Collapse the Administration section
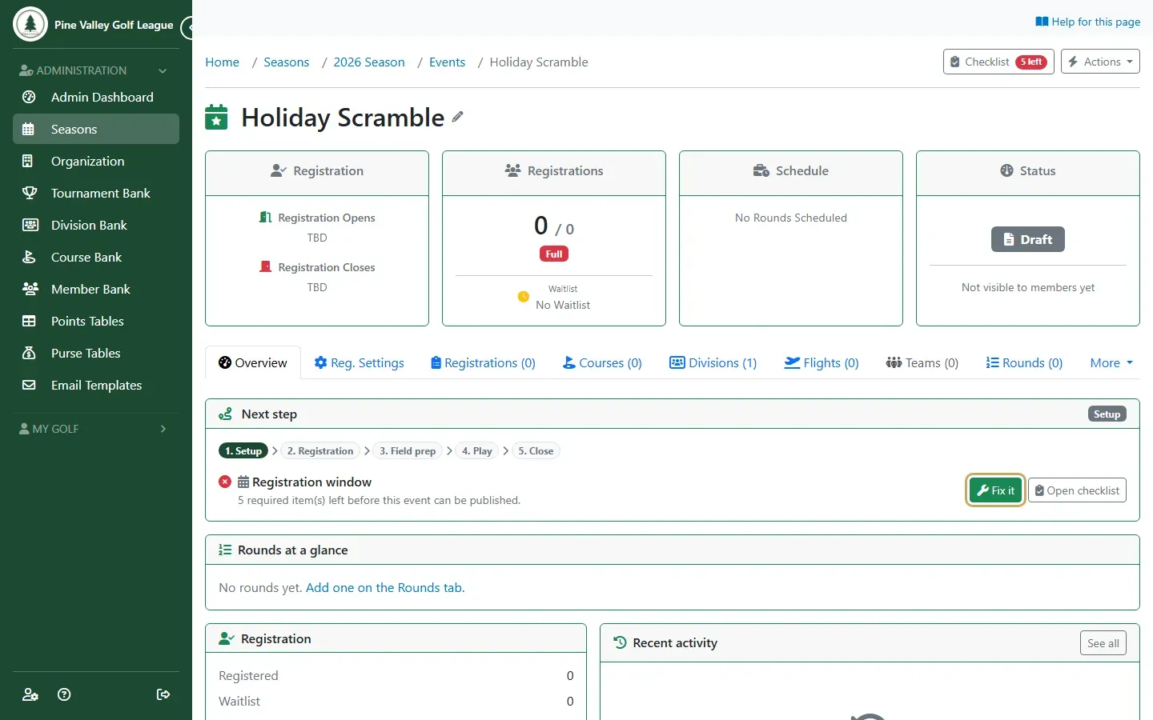Image resolution: width=1153 pixels, height=720 pixels. tap(96, 70)
